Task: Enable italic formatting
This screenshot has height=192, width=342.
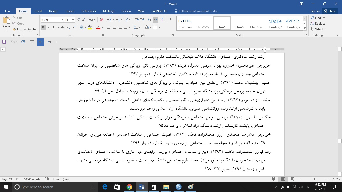Action: [x=49, y=27]
